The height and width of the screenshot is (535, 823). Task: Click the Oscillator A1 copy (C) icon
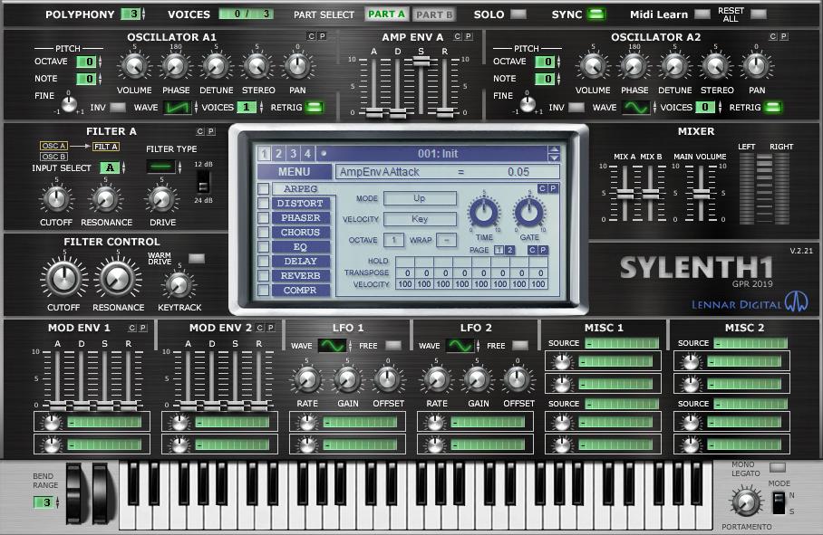coord(311,36)
